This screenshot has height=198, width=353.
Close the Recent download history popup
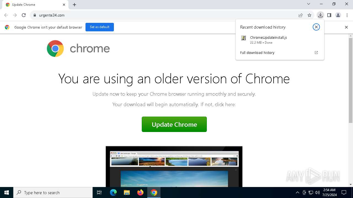coord(316,27)
